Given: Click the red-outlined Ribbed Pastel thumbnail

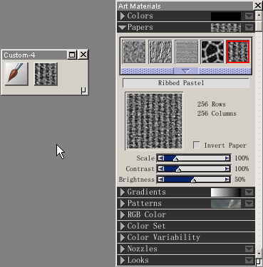Looking at the screenshot, I should tap(238, 52).
